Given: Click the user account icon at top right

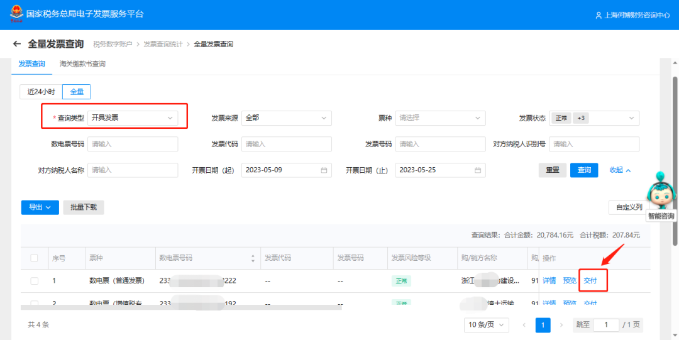Looking at the screenshot, I should pos(599,15).
